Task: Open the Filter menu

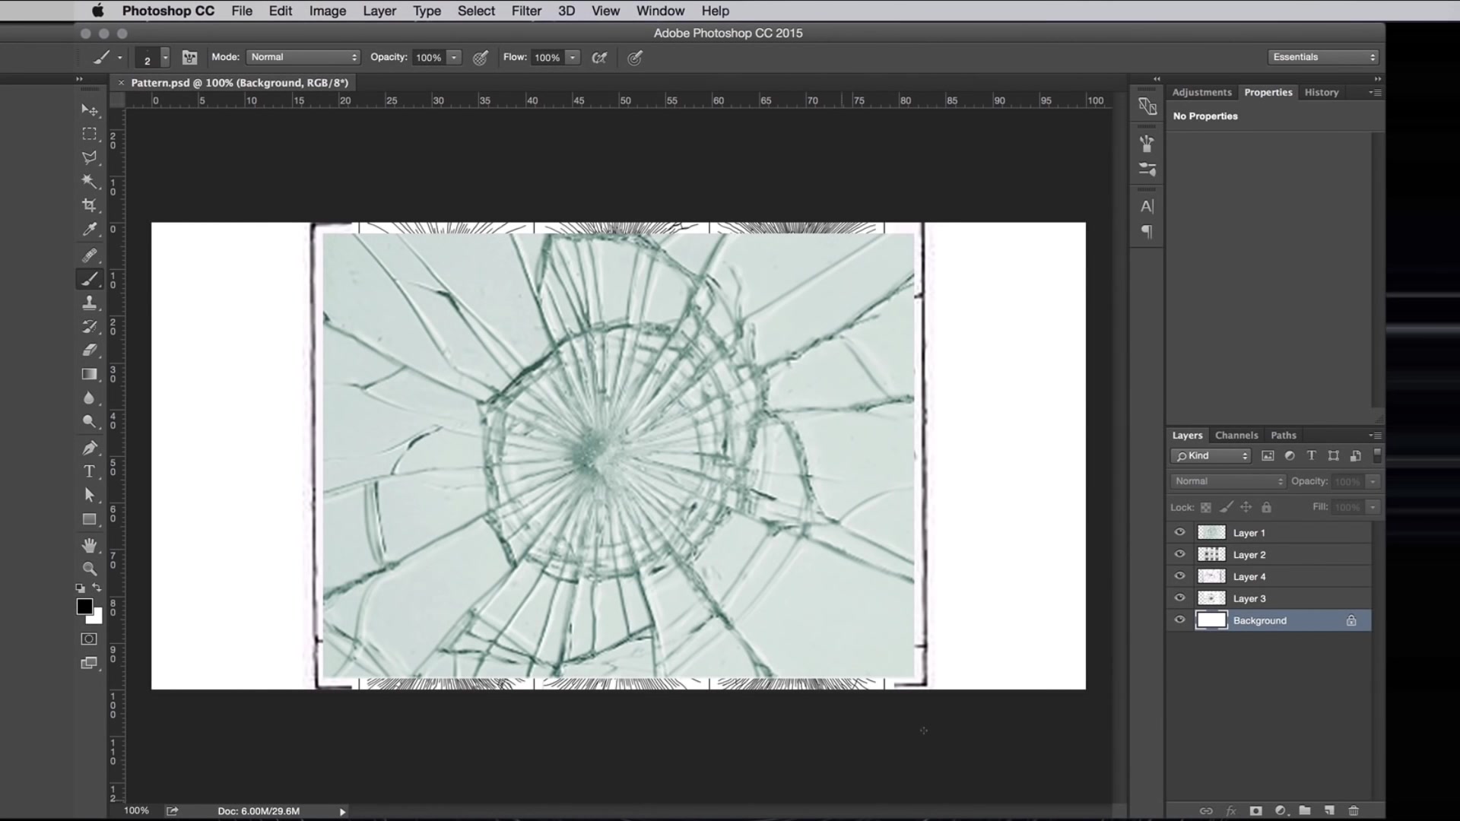Action: 526,11
